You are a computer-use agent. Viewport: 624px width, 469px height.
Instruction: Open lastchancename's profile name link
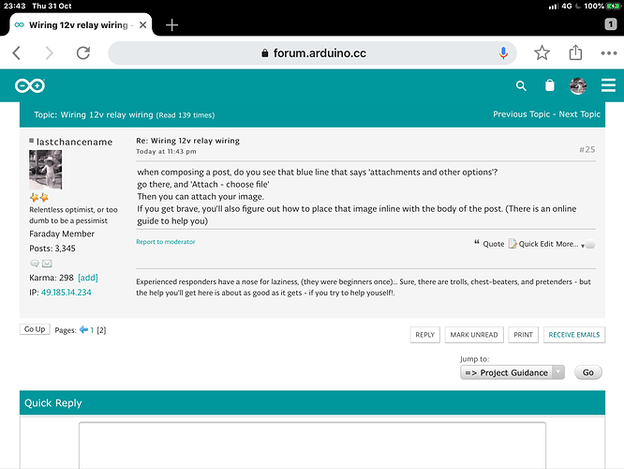pyautogui.click(x=74, y=142)
